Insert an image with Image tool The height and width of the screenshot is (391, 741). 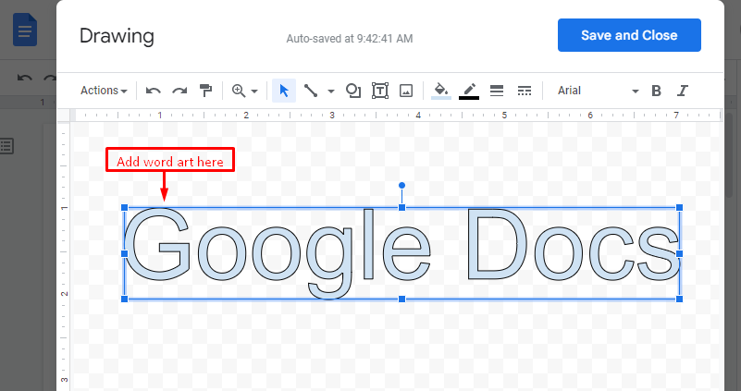point(406,91)
